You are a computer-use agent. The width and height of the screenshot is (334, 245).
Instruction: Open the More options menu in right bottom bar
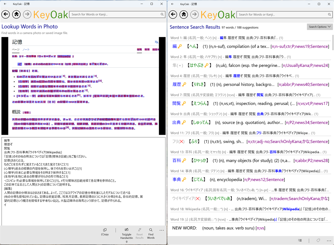coord(329,240)
